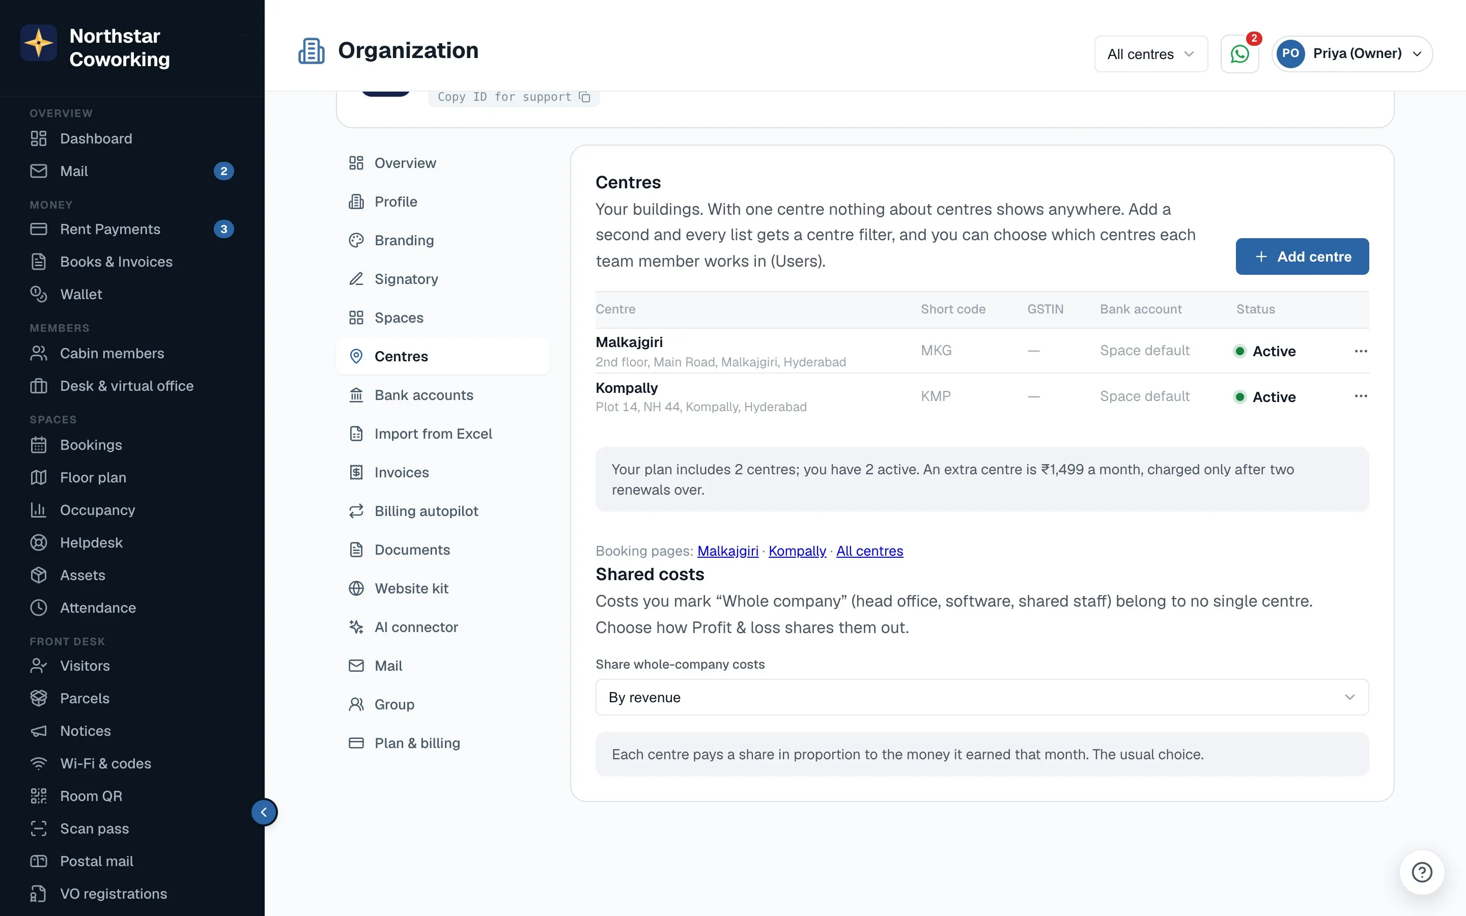Image resolution: width=1466 pixels, height=916 pixels.
Task: Open Malkajgiri row more options menu
Action: click(1361, 351)
